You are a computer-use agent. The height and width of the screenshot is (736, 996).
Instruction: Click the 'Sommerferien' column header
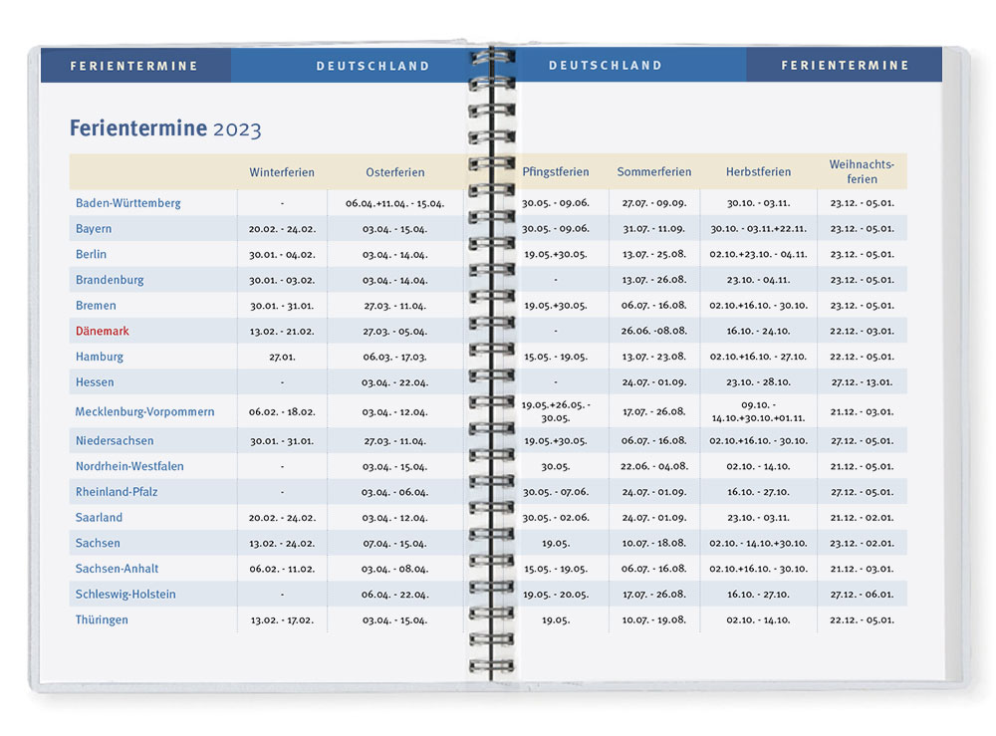pos(653,171)
